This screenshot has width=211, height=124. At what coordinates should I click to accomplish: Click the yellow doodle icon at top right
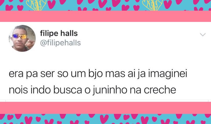153,5
